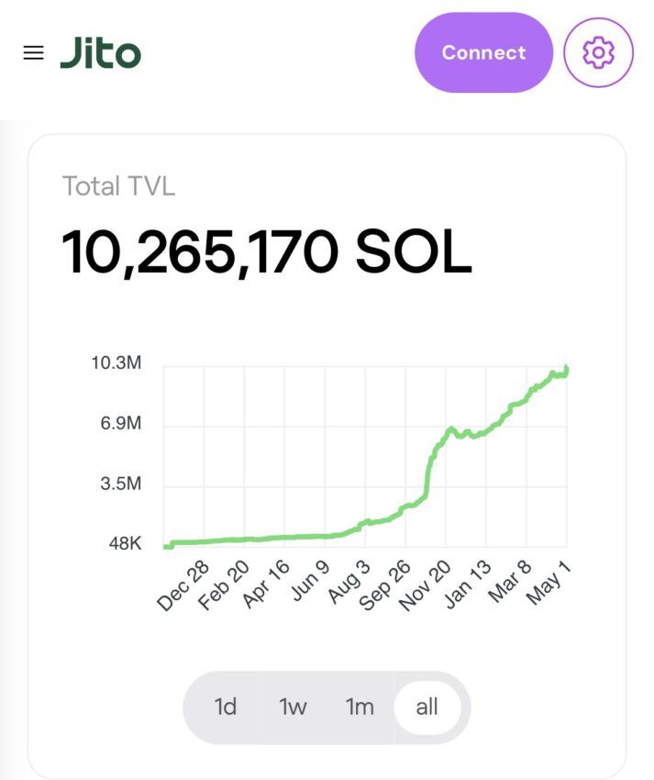Click the 10.3M y-axis label
Viewport: 654px width, 780px height.
click(x=116, y=363)
